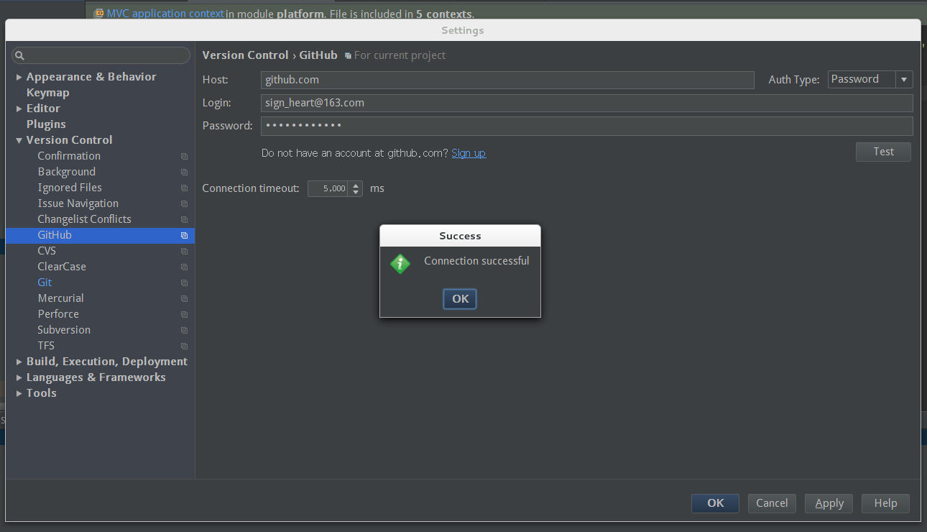The height and width of the screenshot is (532, 927).
Task: Click the Password input field
Action: tap(586, 126)
